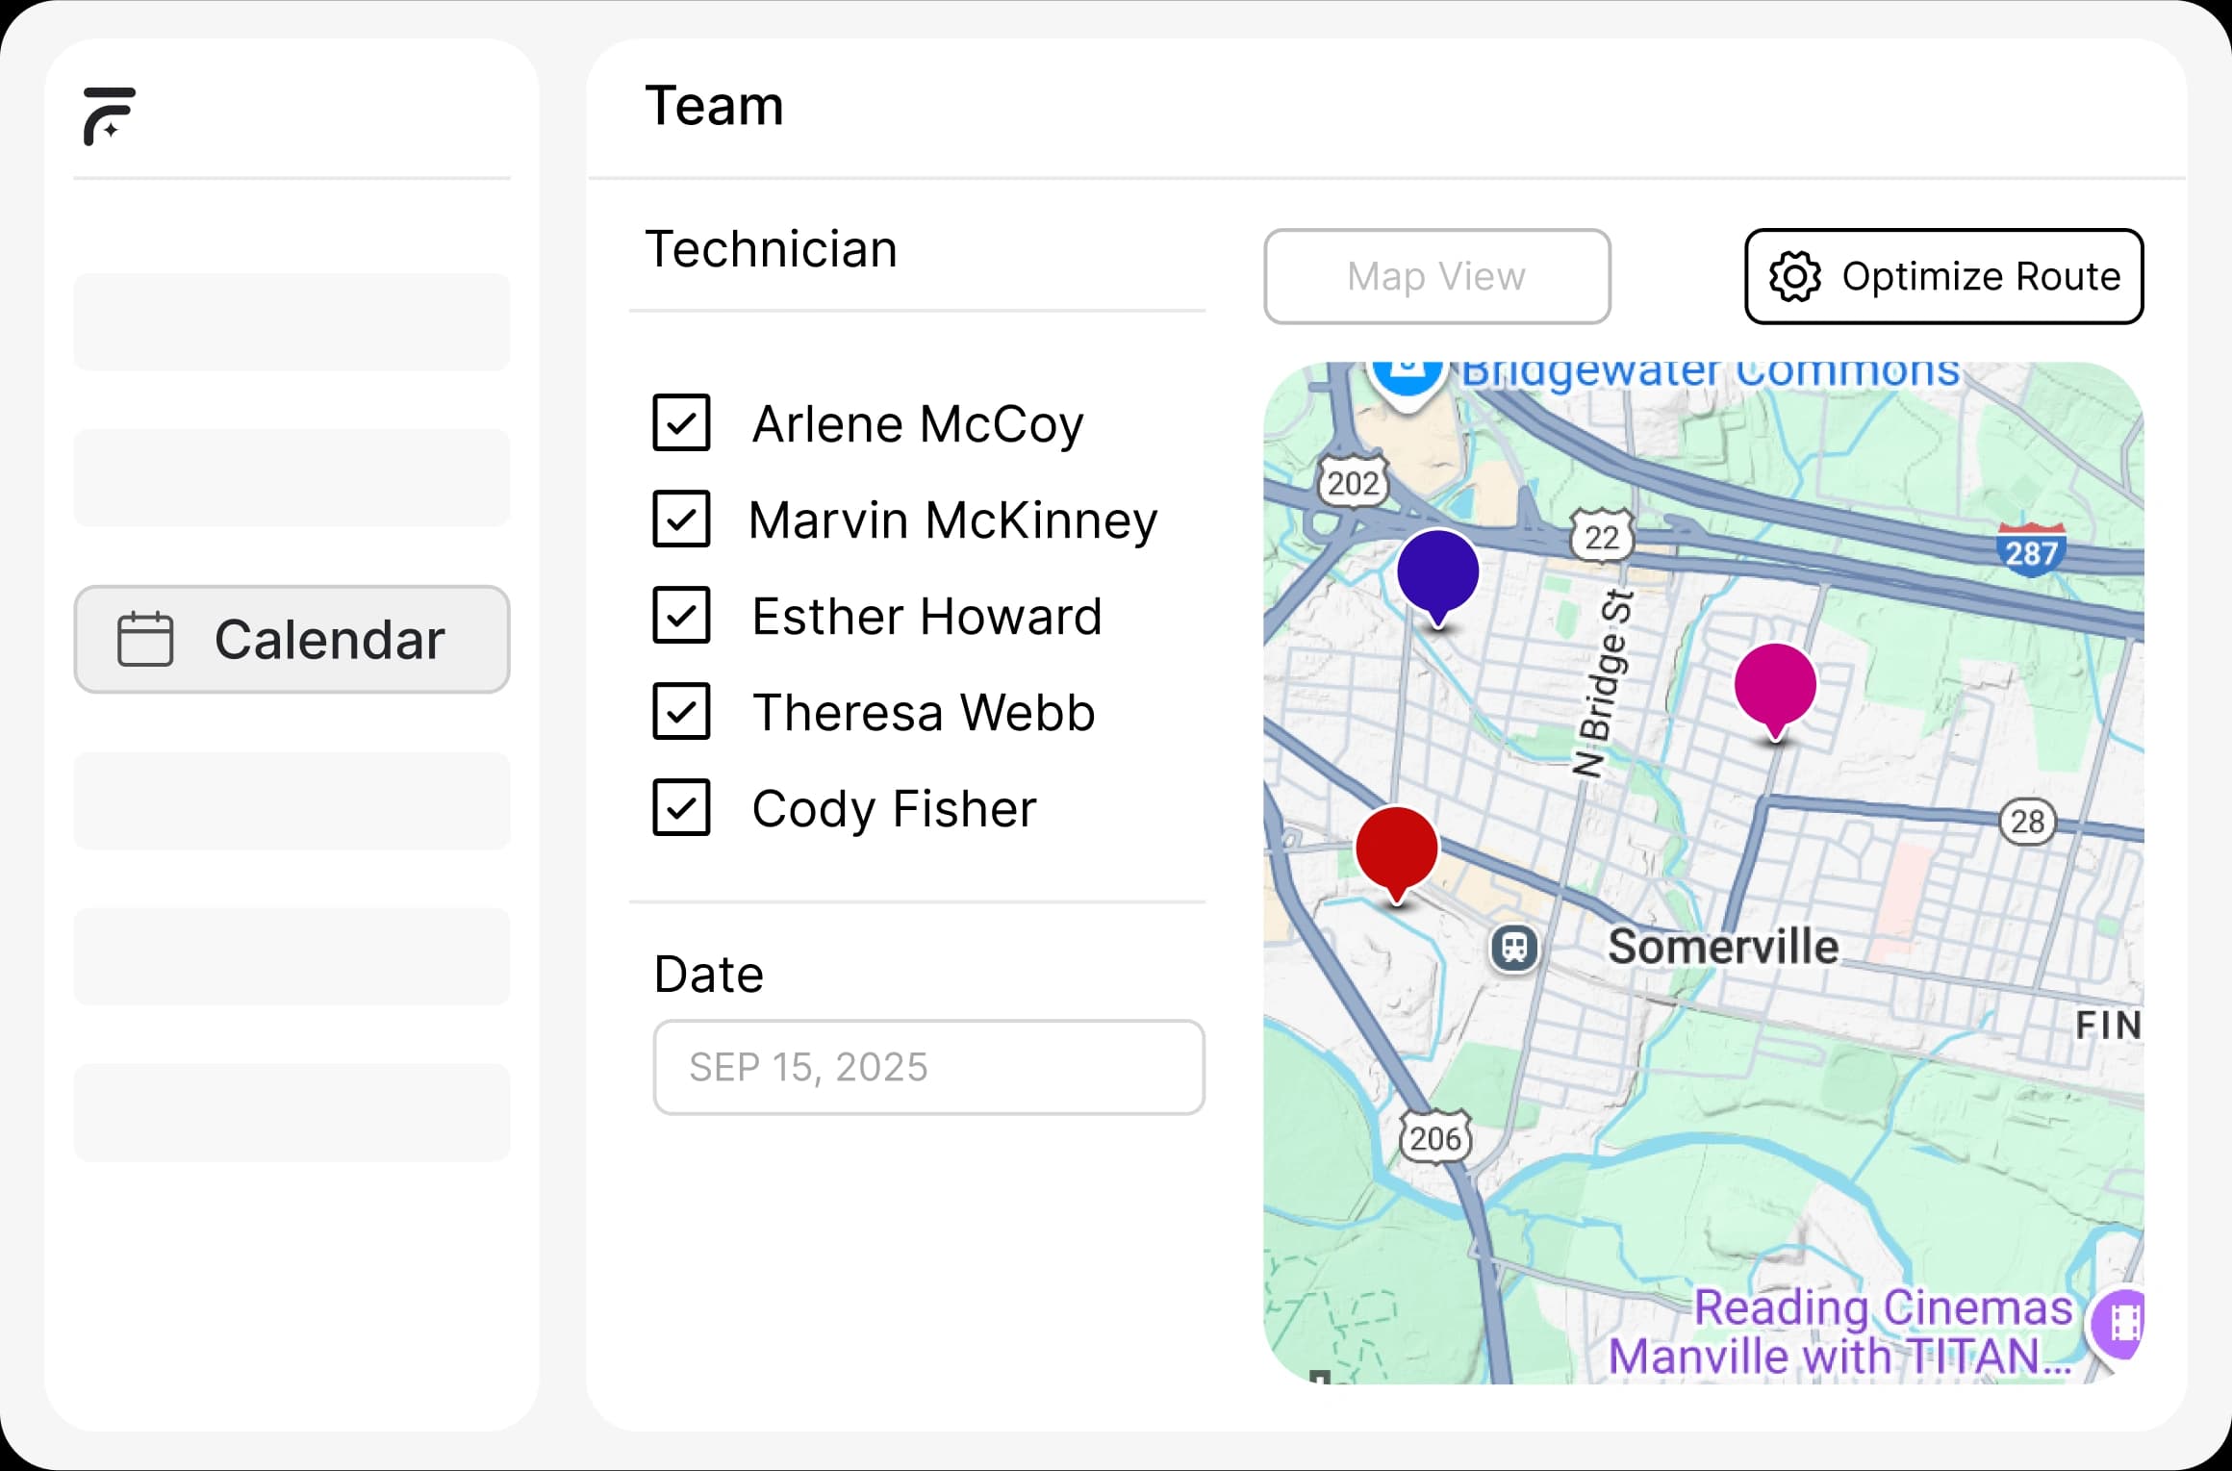Click the app logo icon

[109, 116]
